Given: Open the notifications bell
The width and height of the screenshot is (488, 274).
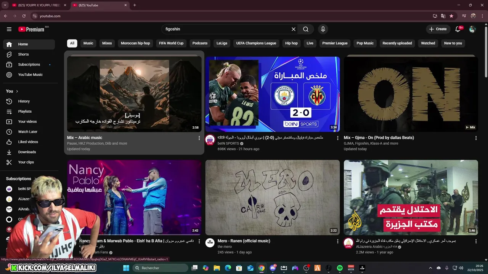Looking at the screenshot, I should pos(458,29).
